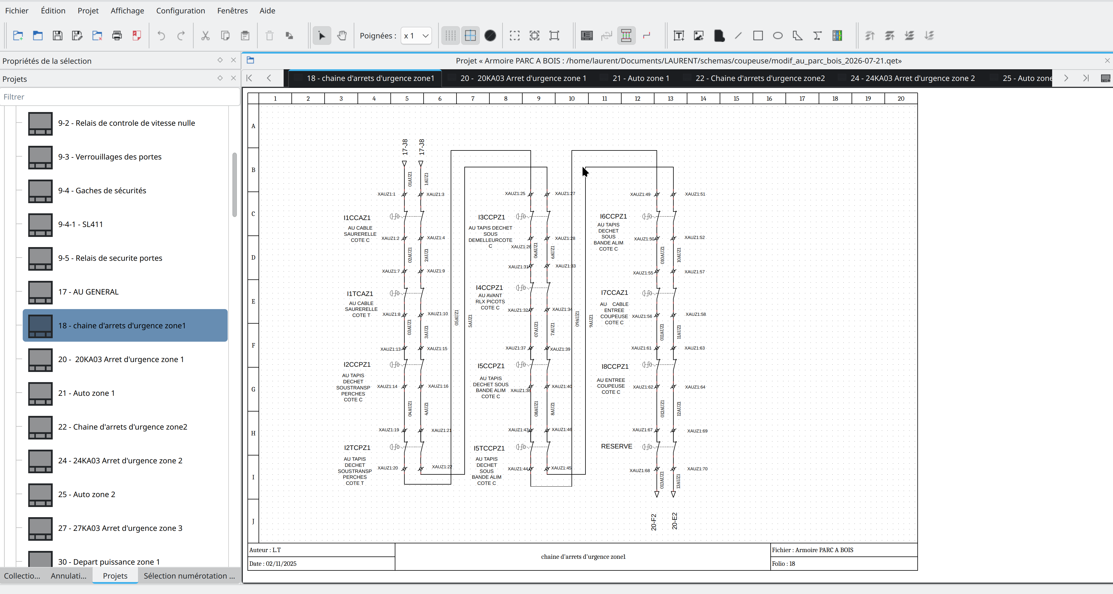Select the hand pan tool

point(342,36)
